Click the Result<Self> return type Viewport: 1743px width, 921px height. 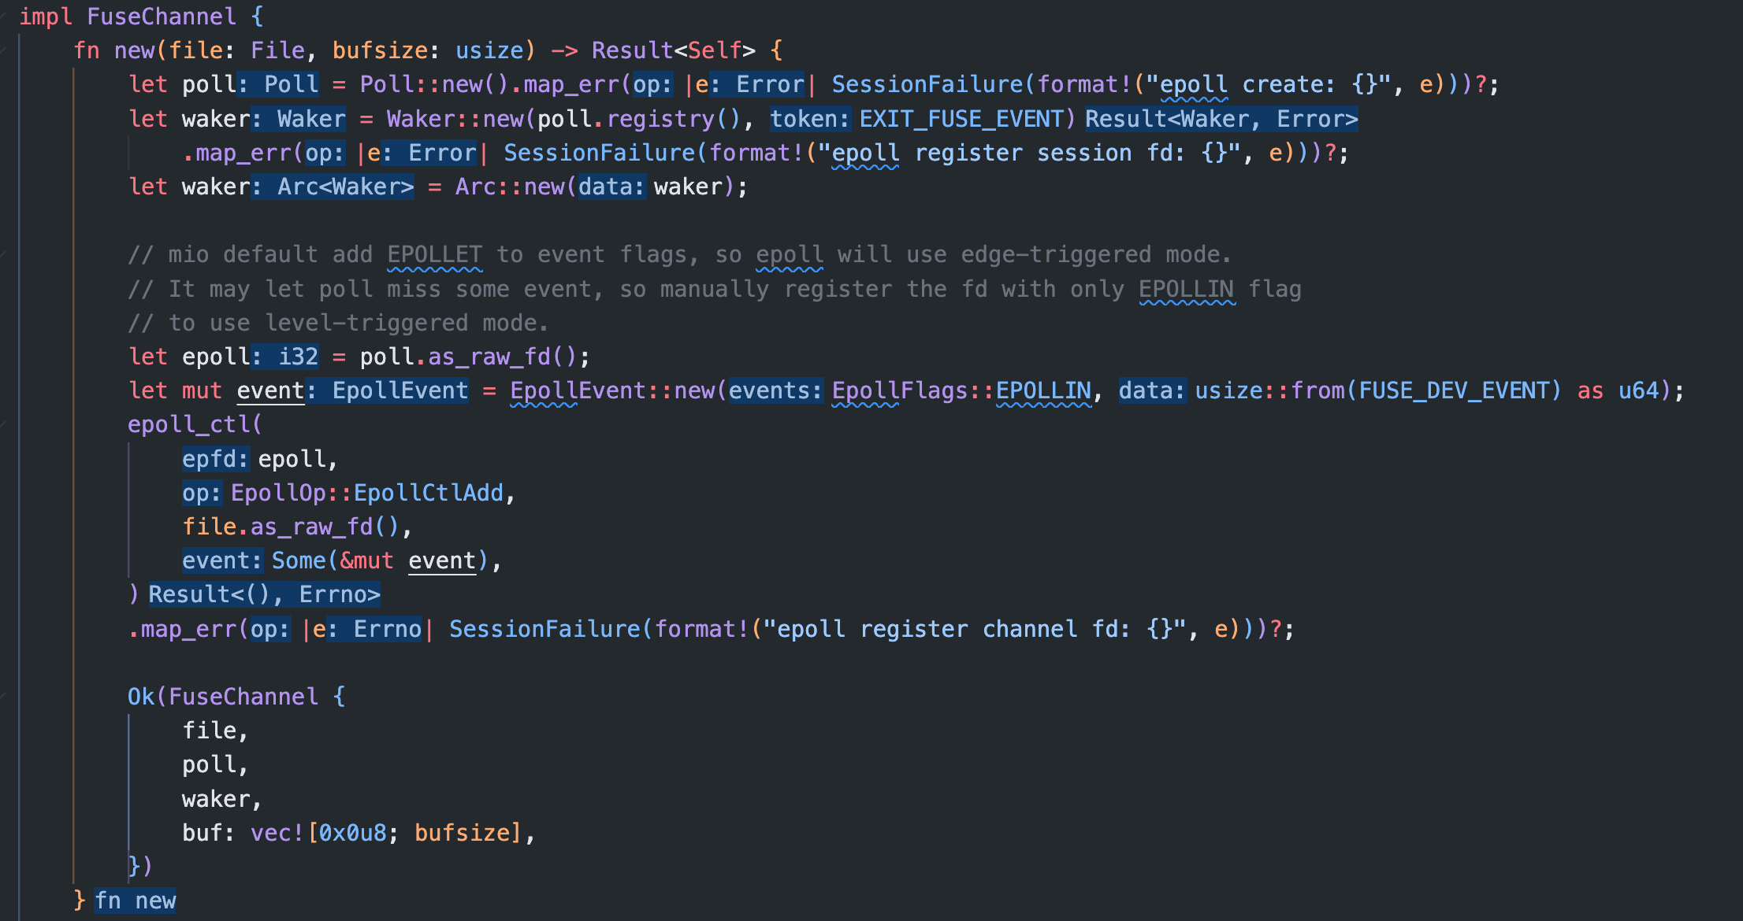point(673,50)
